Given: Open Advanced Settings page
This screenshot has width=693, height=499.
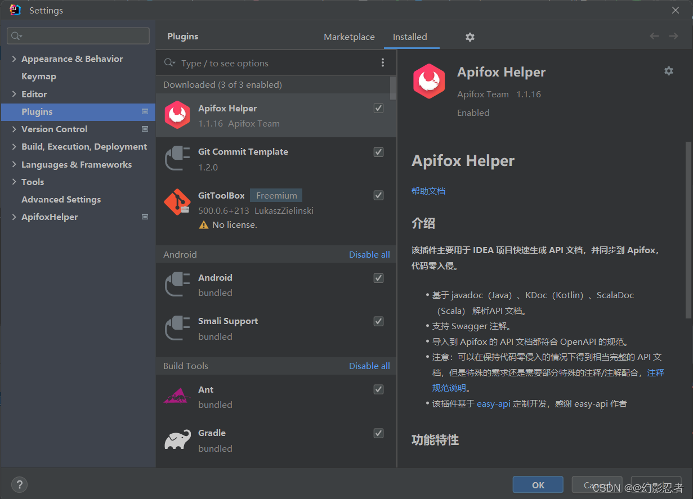Looking at the screenshot, I should (61, 199).
